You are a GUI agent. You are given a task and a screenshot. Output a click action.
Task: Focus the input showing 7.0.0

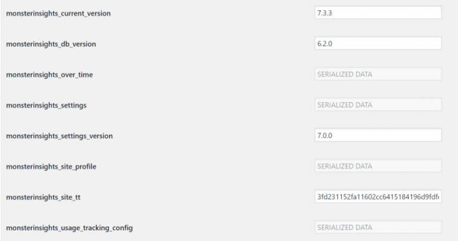[377, 135]
